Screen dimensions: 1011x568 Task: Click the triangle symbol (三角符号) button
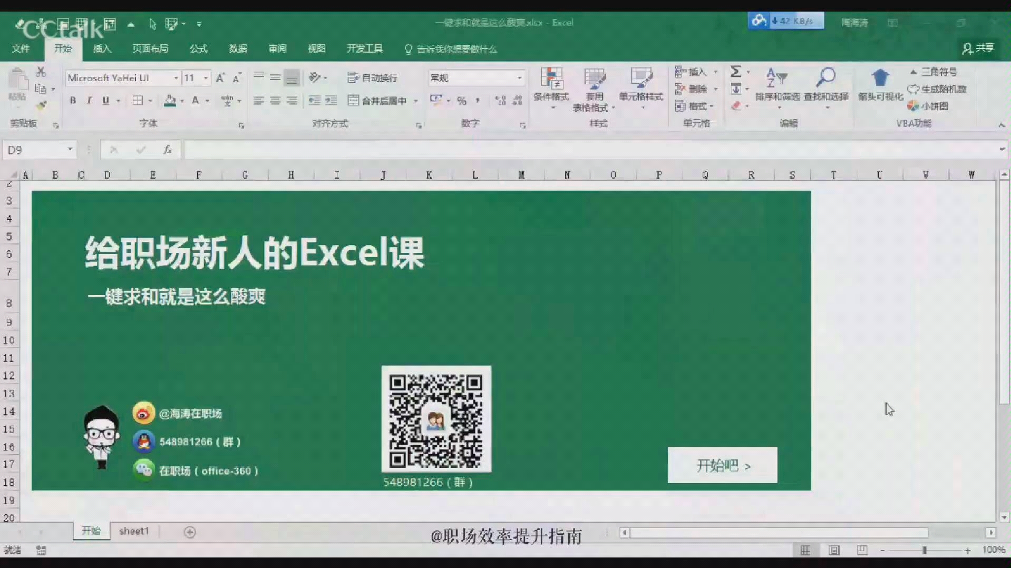pos(934,72)
